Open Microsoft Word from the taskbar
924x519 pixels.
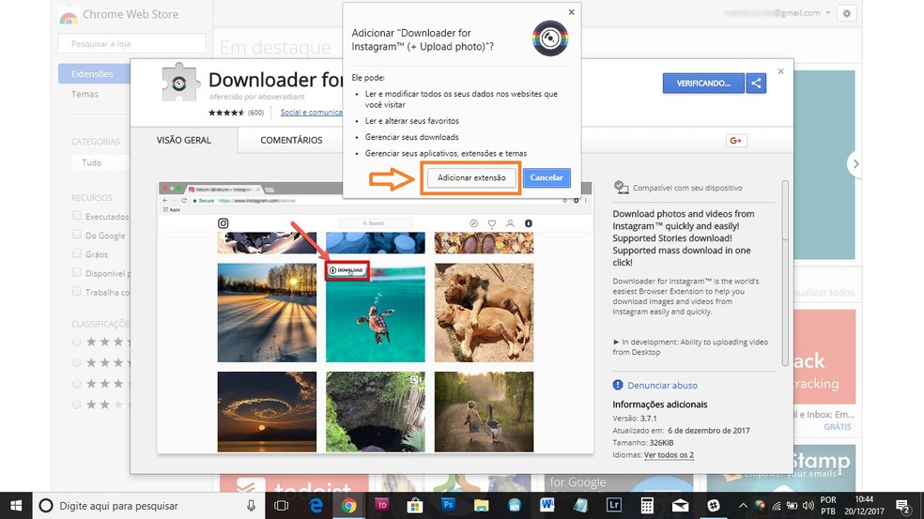coord(547,506)
